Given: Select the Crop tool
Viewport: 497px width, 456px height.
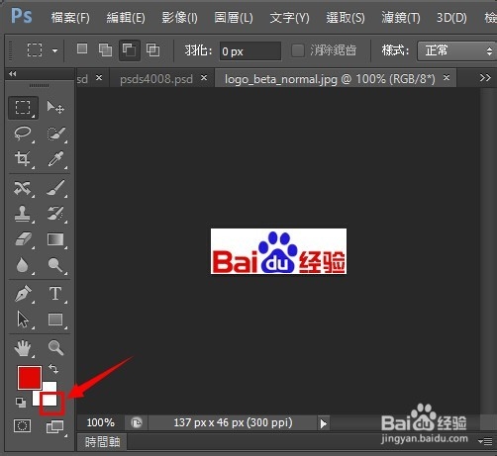Looking at the screenshot, I should [23, 159].
